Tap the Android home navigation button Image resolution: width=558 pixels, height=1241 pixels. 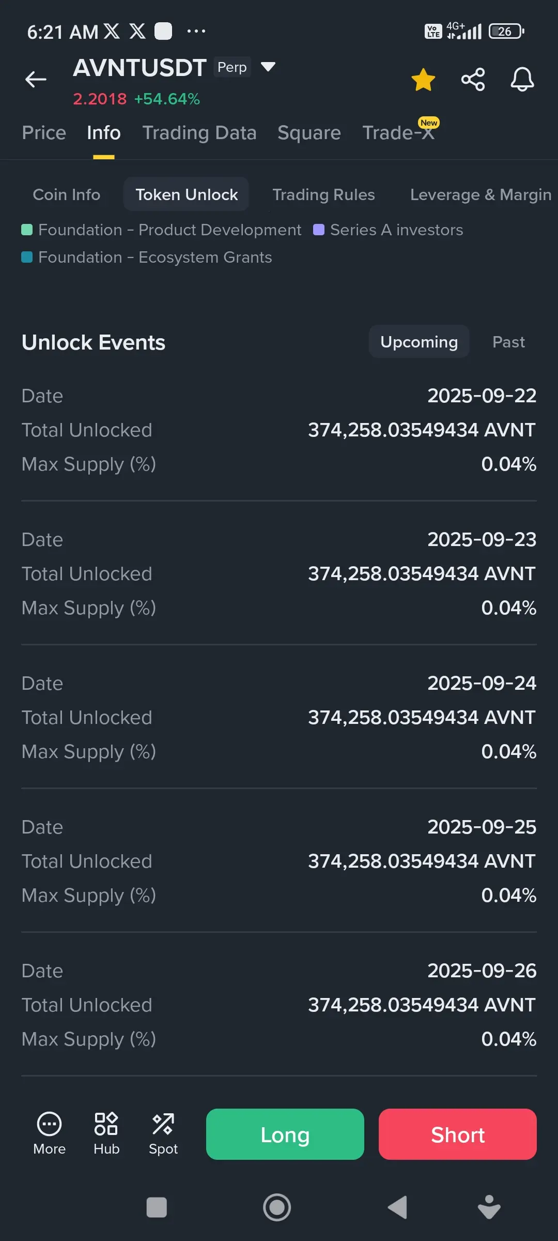(x=277, y=1208)
